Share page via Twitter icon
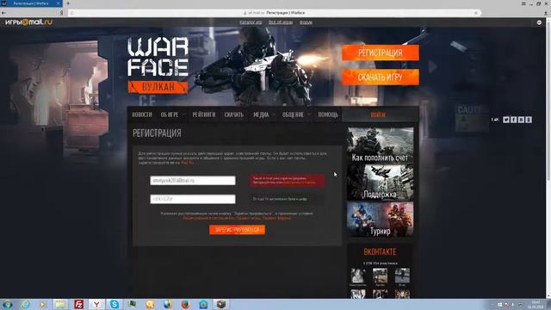551x310 pixels. [x=506, y=120]
